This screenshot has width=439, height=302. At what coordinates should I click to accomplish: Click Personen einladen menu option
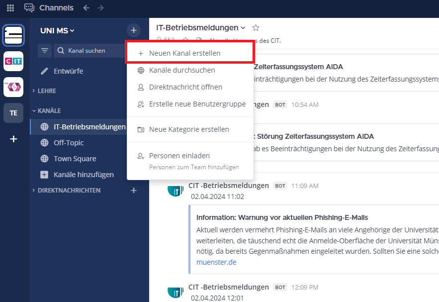point(179,156)
